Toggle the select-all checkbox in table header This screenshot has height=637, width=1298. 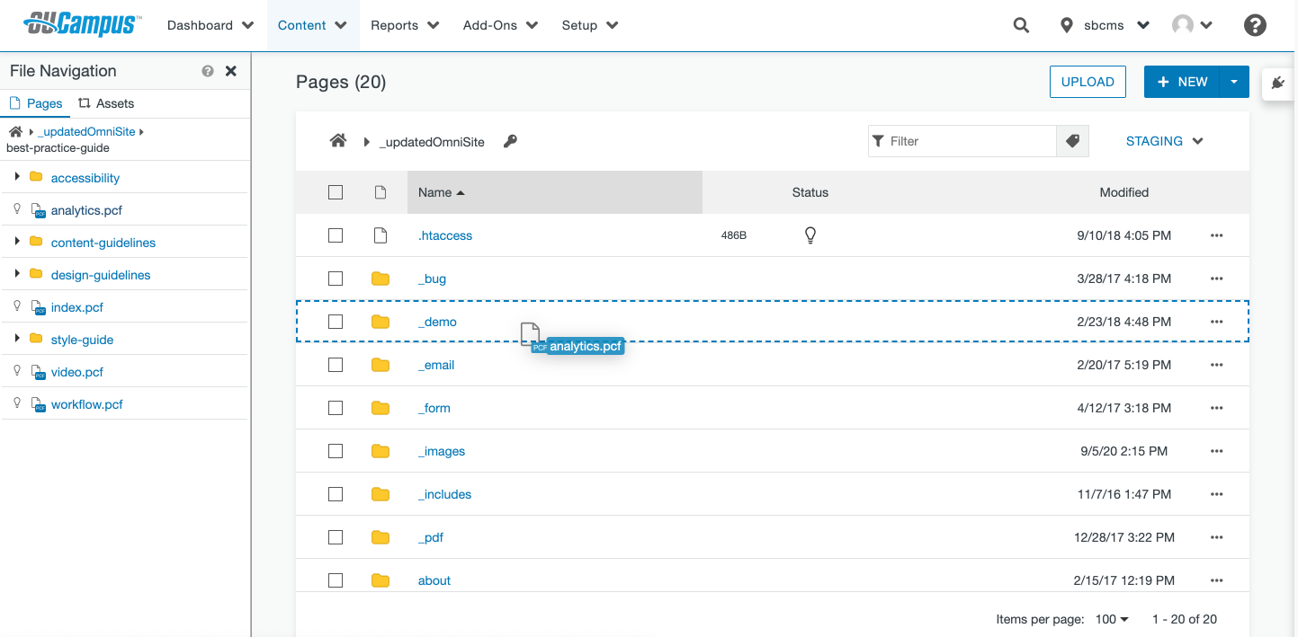point(336,192)
